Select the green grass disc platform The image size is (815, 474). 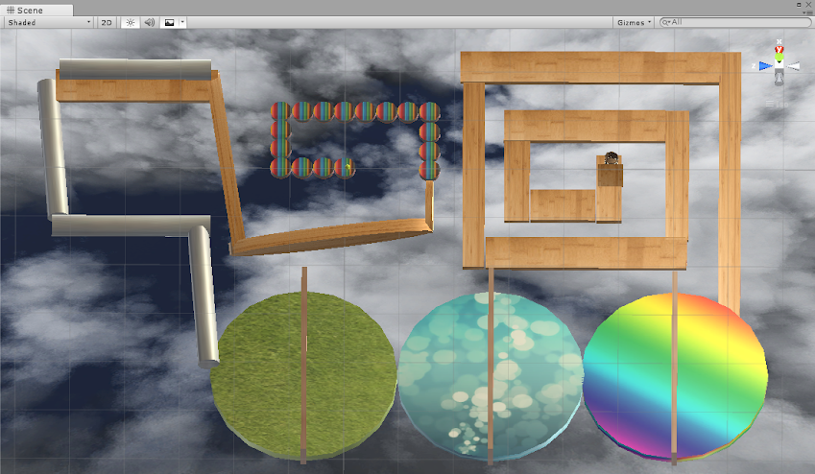click(304, 376)
